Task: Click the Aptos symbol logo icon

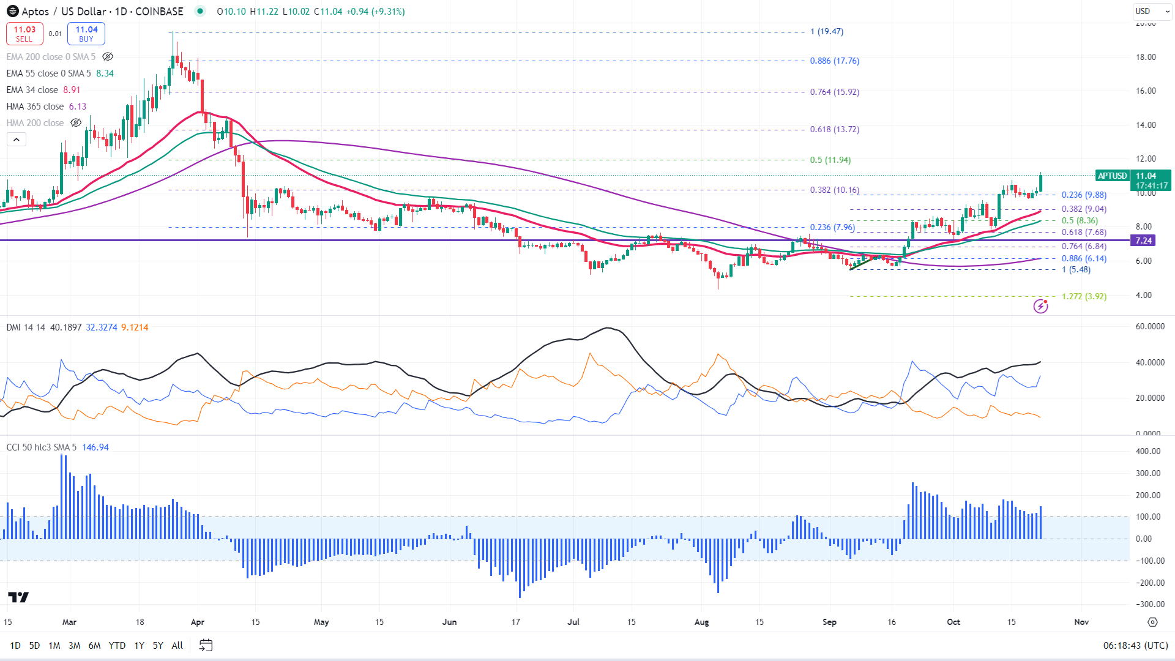Action: (x=12, y=12)
